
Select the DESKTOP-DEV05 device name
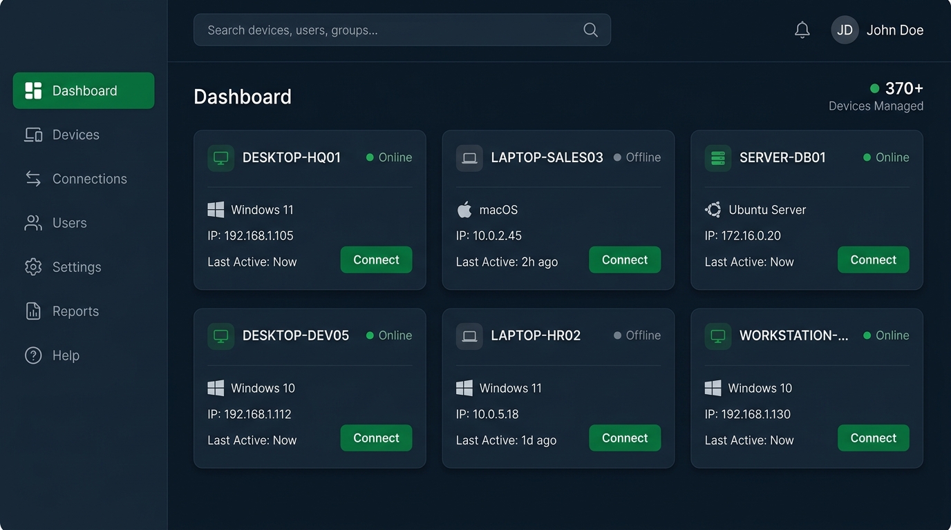click(x=296, y=336)
